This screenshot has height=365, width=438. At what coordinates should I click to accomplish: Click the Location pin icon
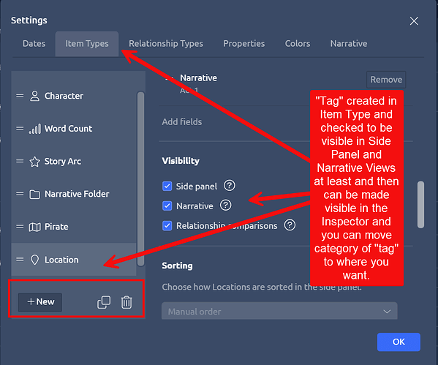point(34,260)
